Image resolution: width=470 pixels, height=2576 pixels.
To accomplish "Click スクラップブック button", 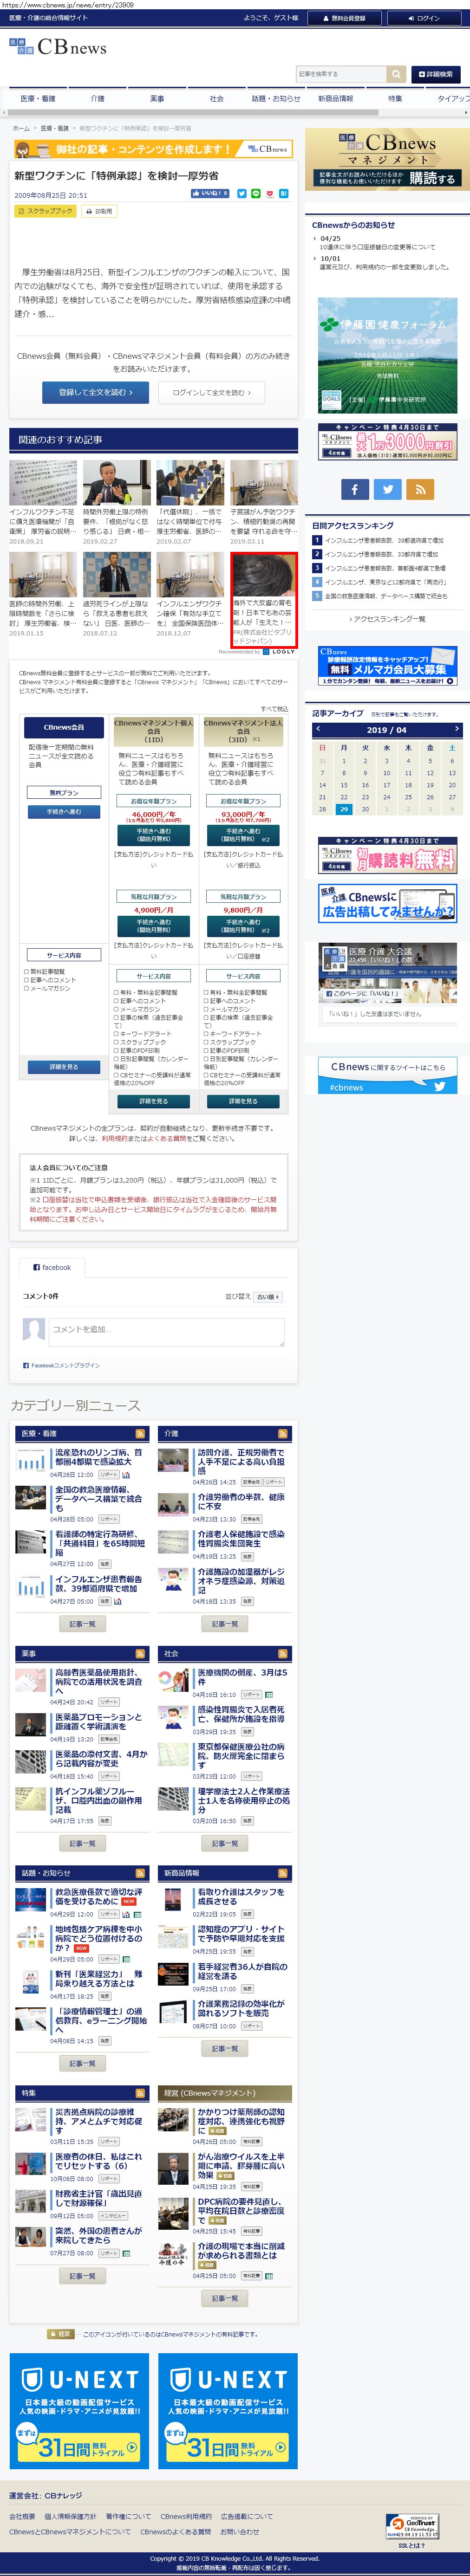I will coord(46,211).
